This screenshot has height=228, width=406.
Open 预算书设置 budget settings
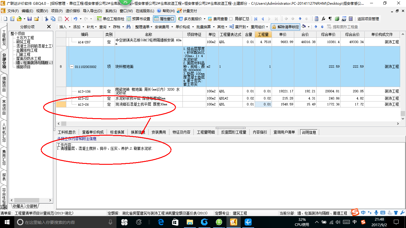pyautogui.click(x=138, y=19)
